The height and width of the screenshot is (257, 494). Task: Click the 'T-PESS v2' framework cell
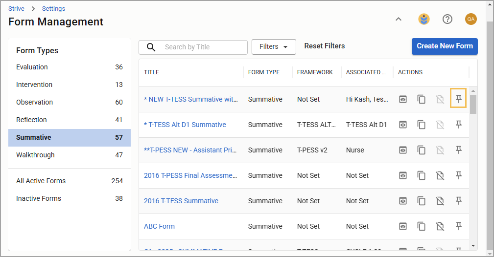point(312,150)
